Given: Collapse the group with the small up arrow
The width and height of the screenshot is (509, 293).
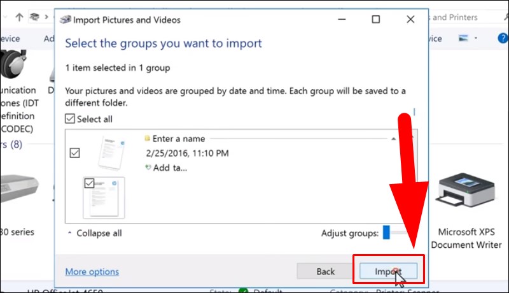Looking at the screenshot, I should point(393,139).
